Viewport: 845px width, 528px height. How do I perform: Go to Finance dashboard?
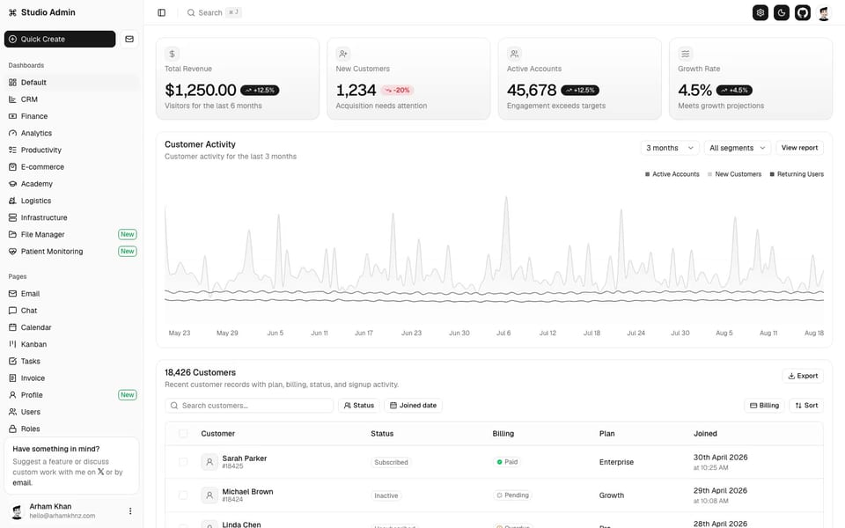pos(71,116)
